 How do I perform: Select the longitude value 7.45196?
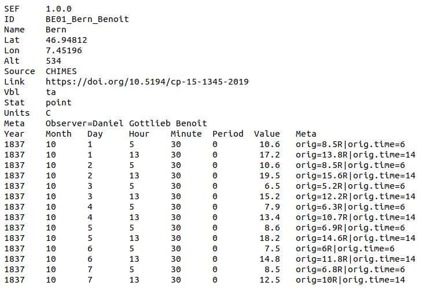(64, 50)
